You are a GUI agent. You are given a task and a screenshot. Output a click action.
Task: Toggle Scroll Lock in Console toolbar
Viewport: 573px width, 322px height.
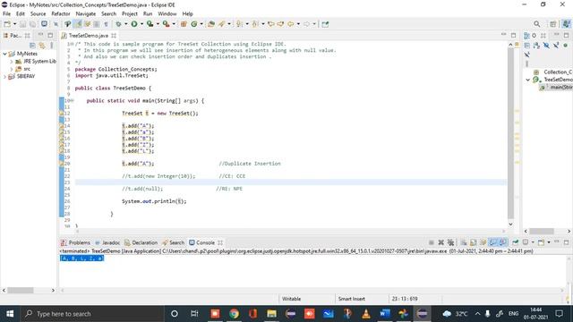(473, 242)
